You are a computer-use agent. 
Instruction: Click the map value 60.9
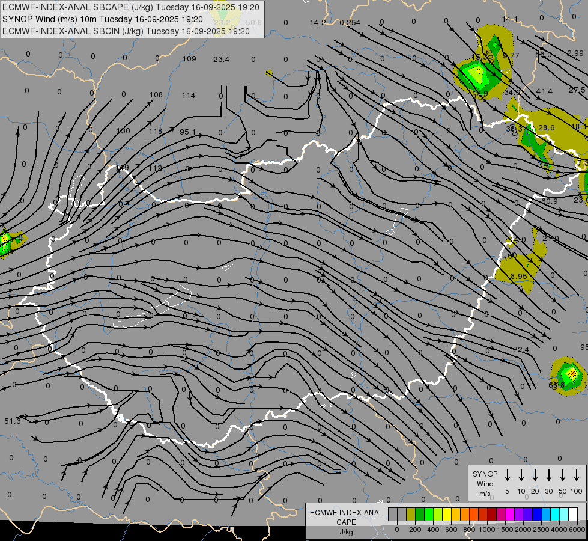tap(550, 201)
